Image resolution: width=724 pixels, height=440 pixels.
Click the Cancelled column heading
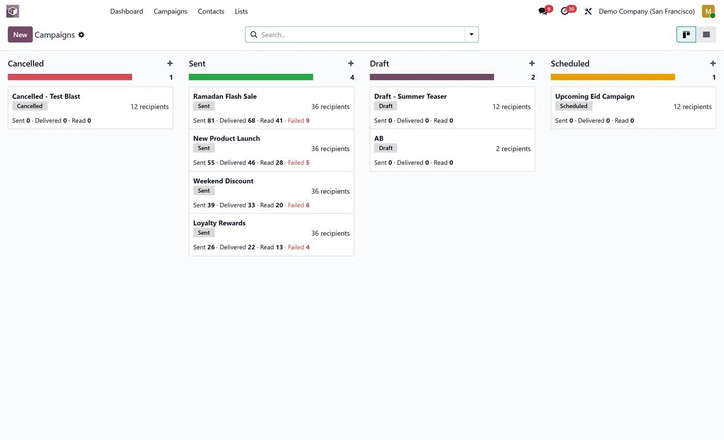[x=26, y=64]
